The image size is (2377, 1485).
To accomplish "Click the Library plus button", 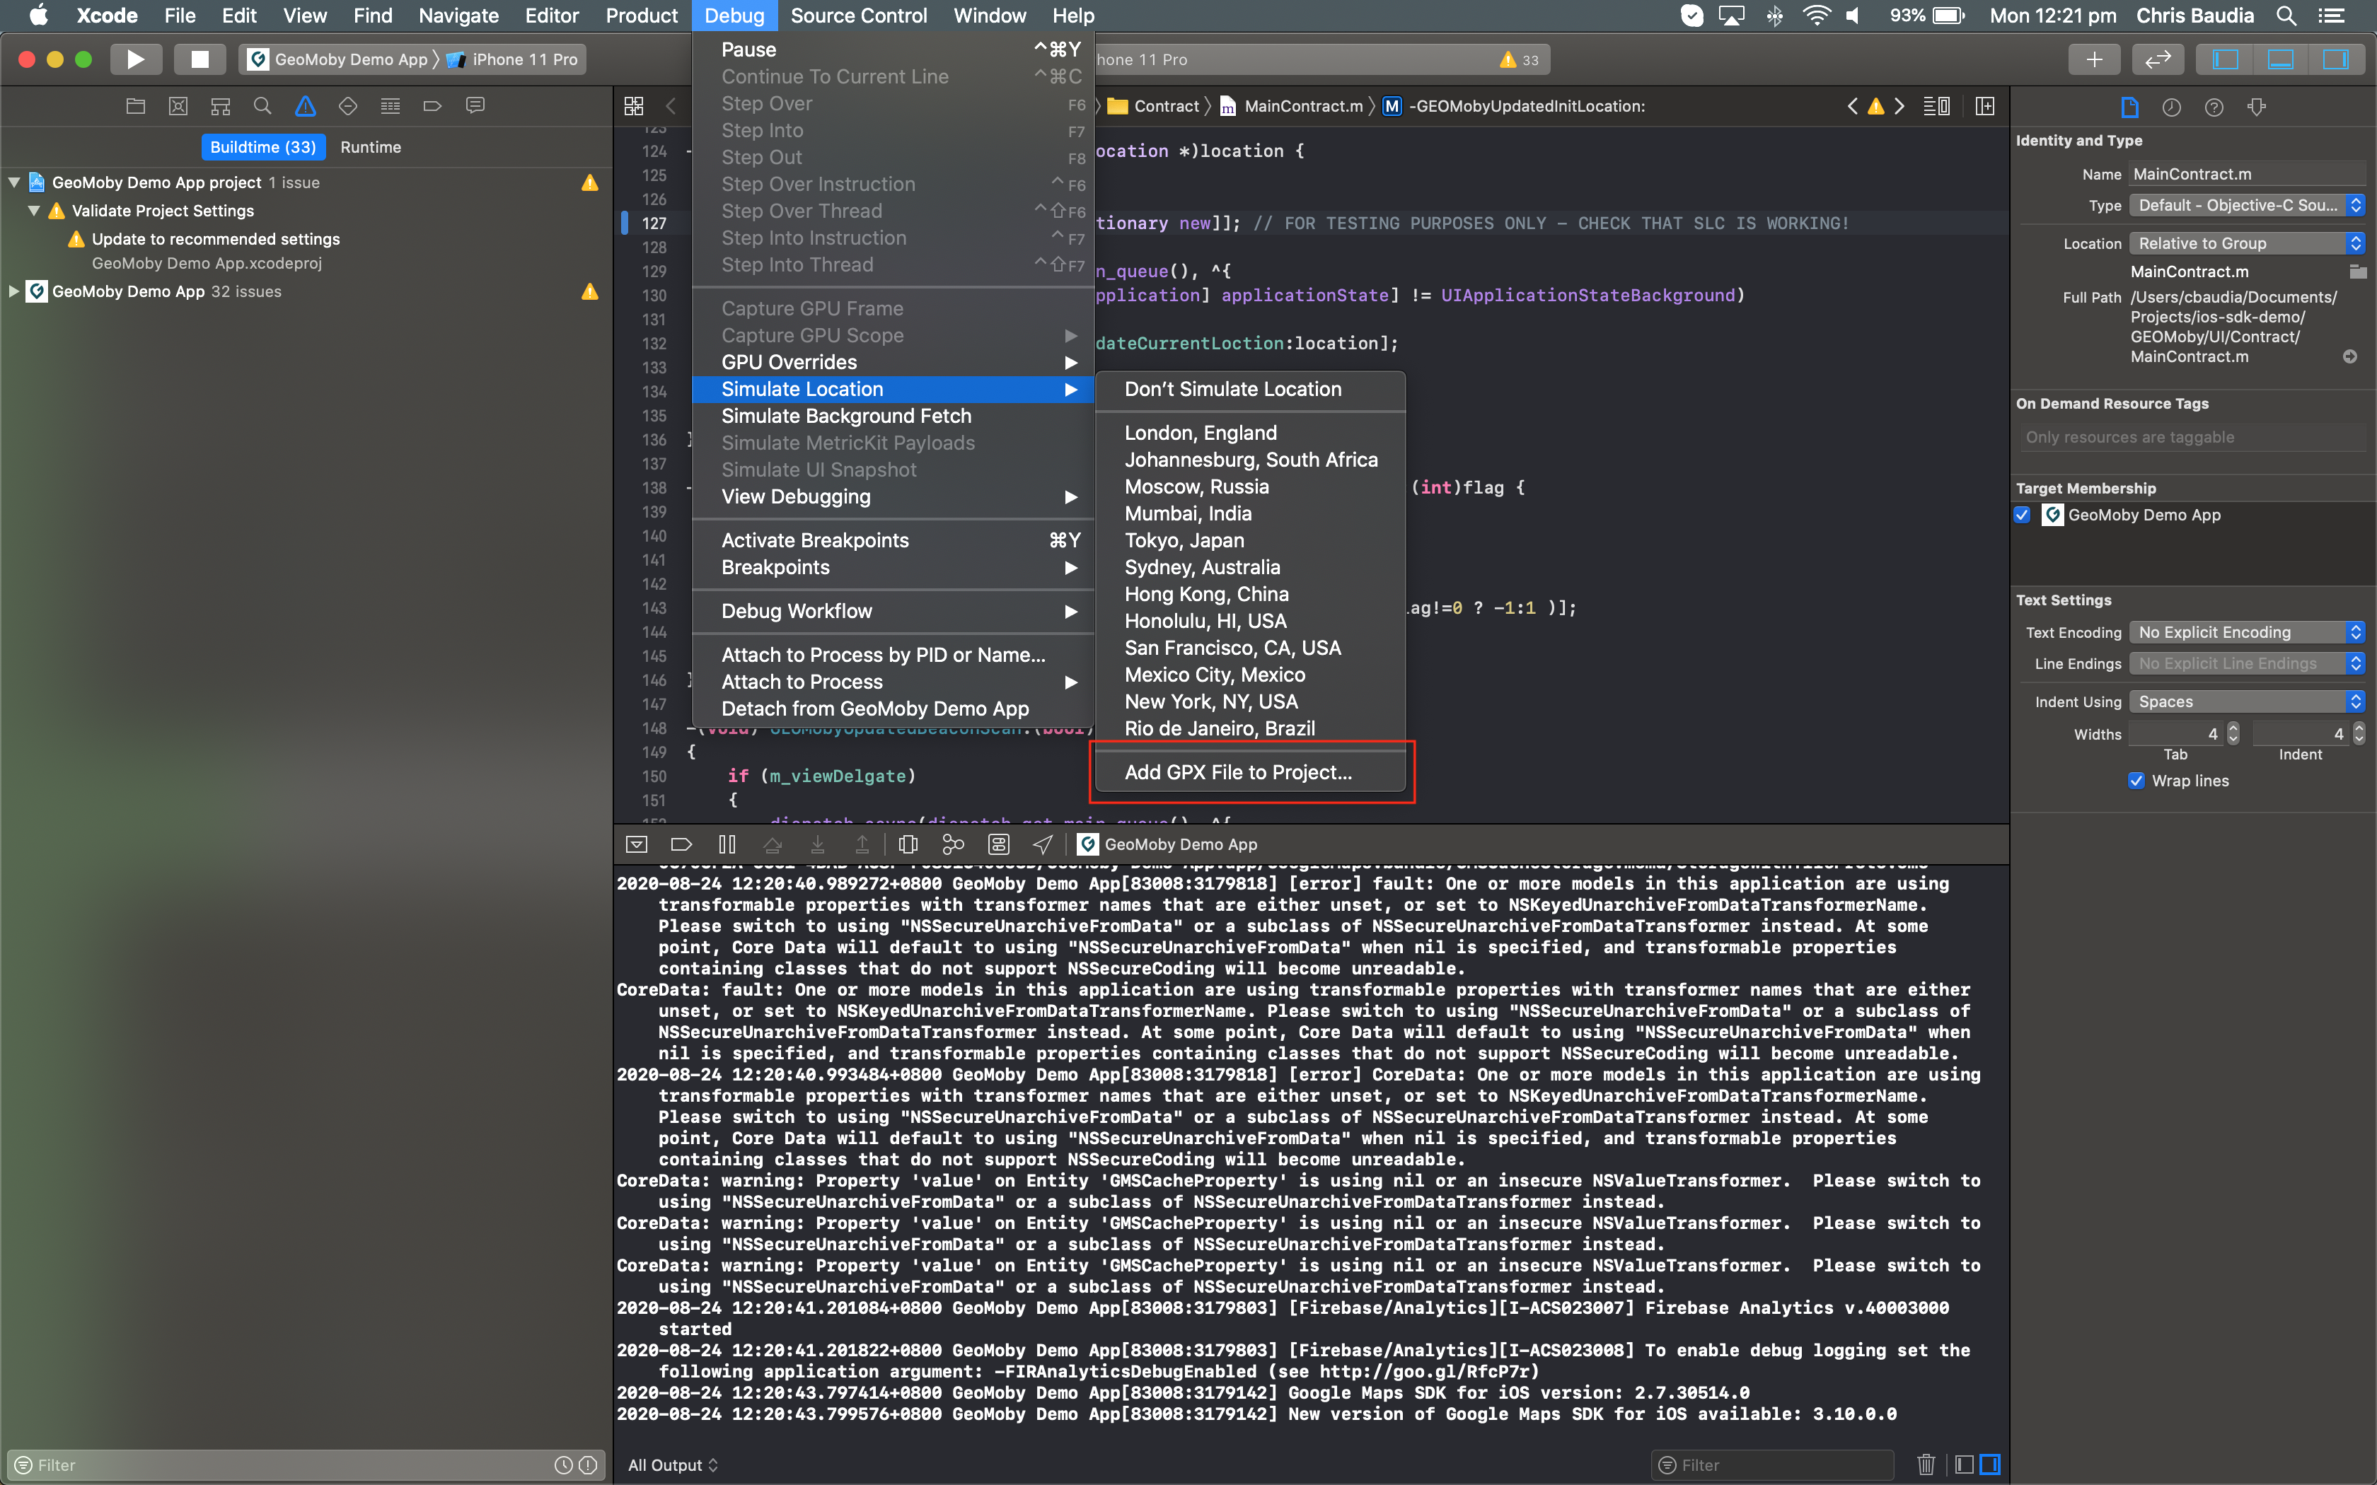I will coord(2094,60).
